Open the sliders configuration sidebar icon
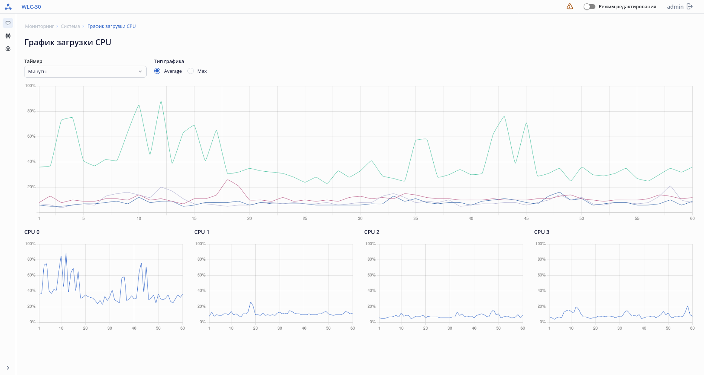 [x=8, y=36]
